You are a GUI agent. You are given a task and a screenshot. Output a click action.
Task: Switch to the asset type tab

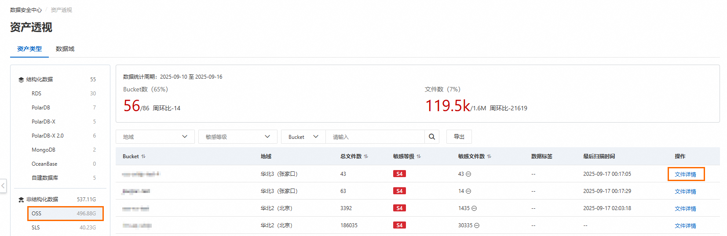click(29, 49)
